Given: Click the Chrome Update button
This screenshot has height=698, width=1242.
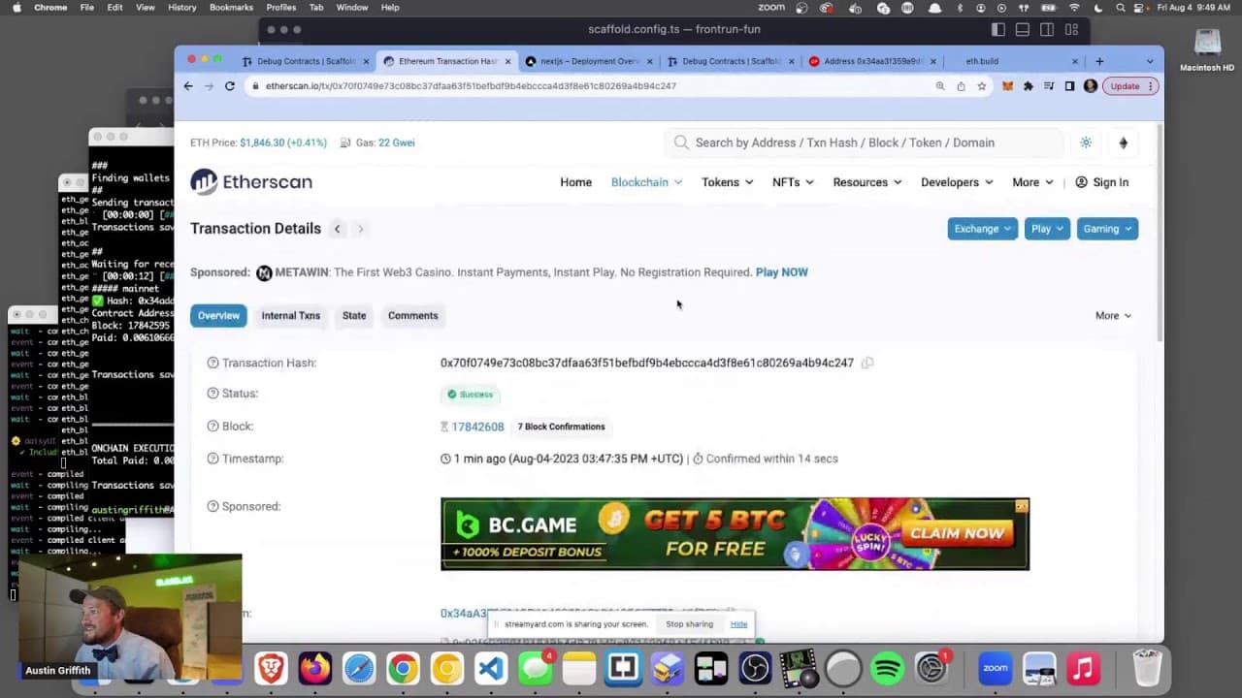Looking at the screenshot, I should click(x=1130, y=86).
